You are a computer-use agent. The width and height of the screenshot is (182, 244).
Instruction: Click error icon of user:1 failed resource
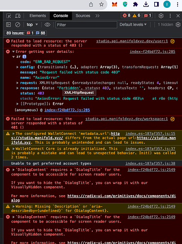coord(8,41)
